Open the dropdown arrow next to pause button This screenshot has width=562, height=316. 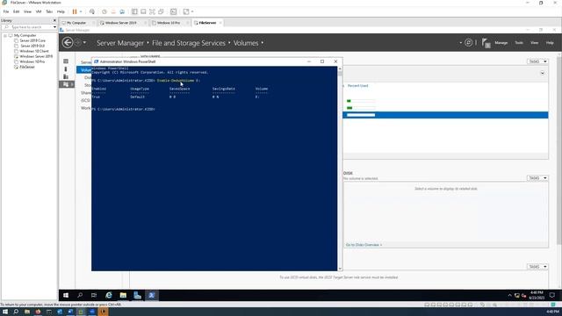81,11
